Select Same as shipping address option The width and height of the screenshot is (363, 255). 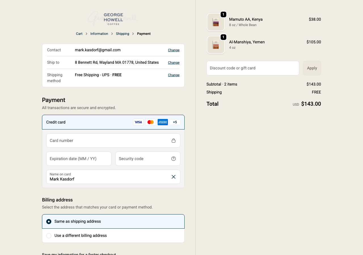click(49, 221)
